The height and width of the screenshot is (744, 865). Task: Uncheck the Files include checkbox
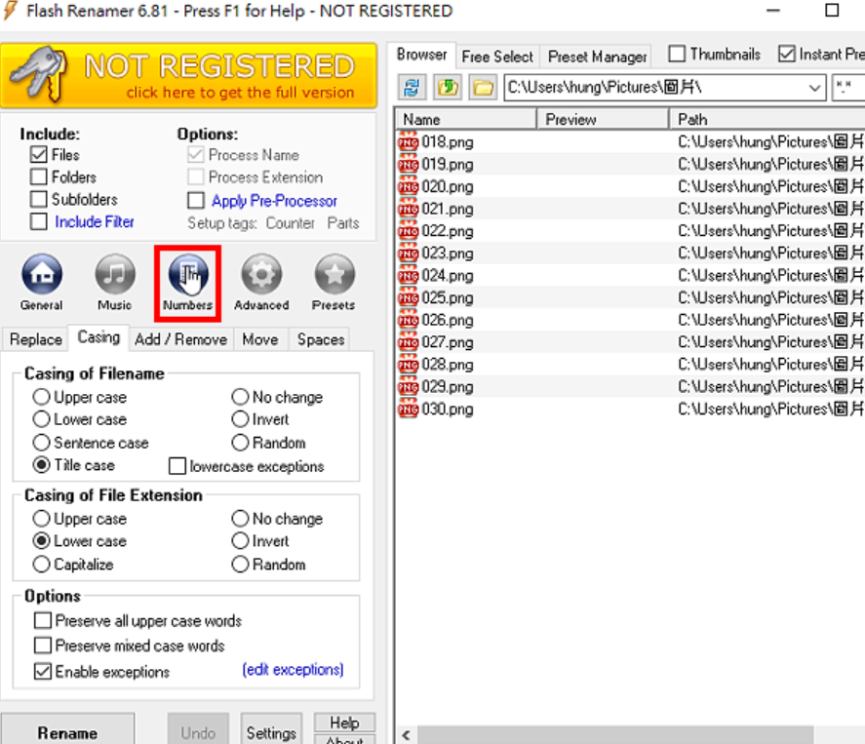click(x=39, y=155)
